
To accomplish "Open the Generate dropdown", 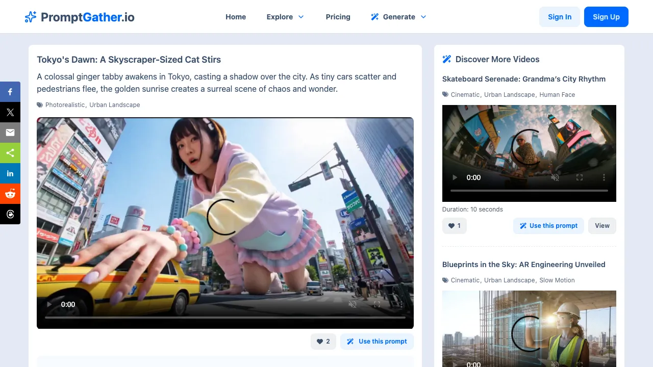I will (x=398, y=17).
